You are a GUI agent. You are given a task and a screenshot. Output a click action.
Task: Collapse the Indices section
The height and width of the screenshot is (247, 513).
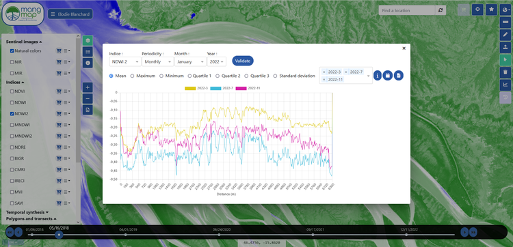coord(15,83)
